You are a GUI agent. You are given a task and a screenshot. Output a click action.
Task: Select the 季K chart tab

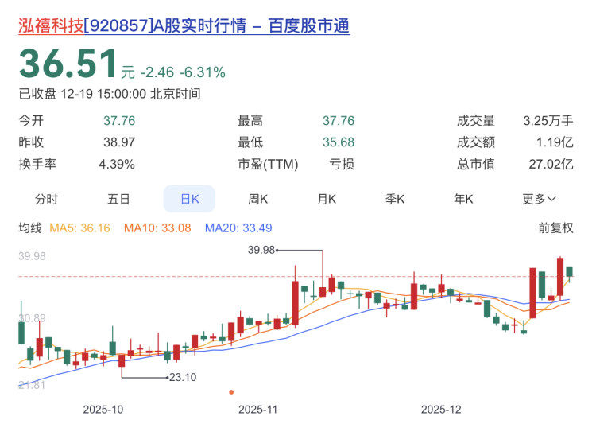395,199
